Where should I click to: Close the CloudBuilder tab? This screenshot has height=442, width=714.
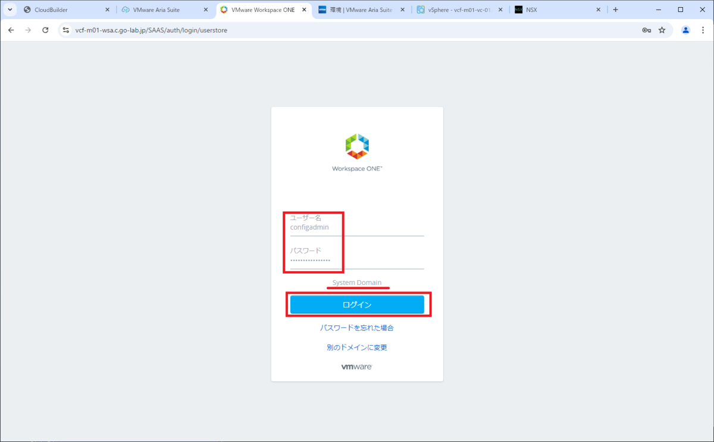click(x=107, y=10)
